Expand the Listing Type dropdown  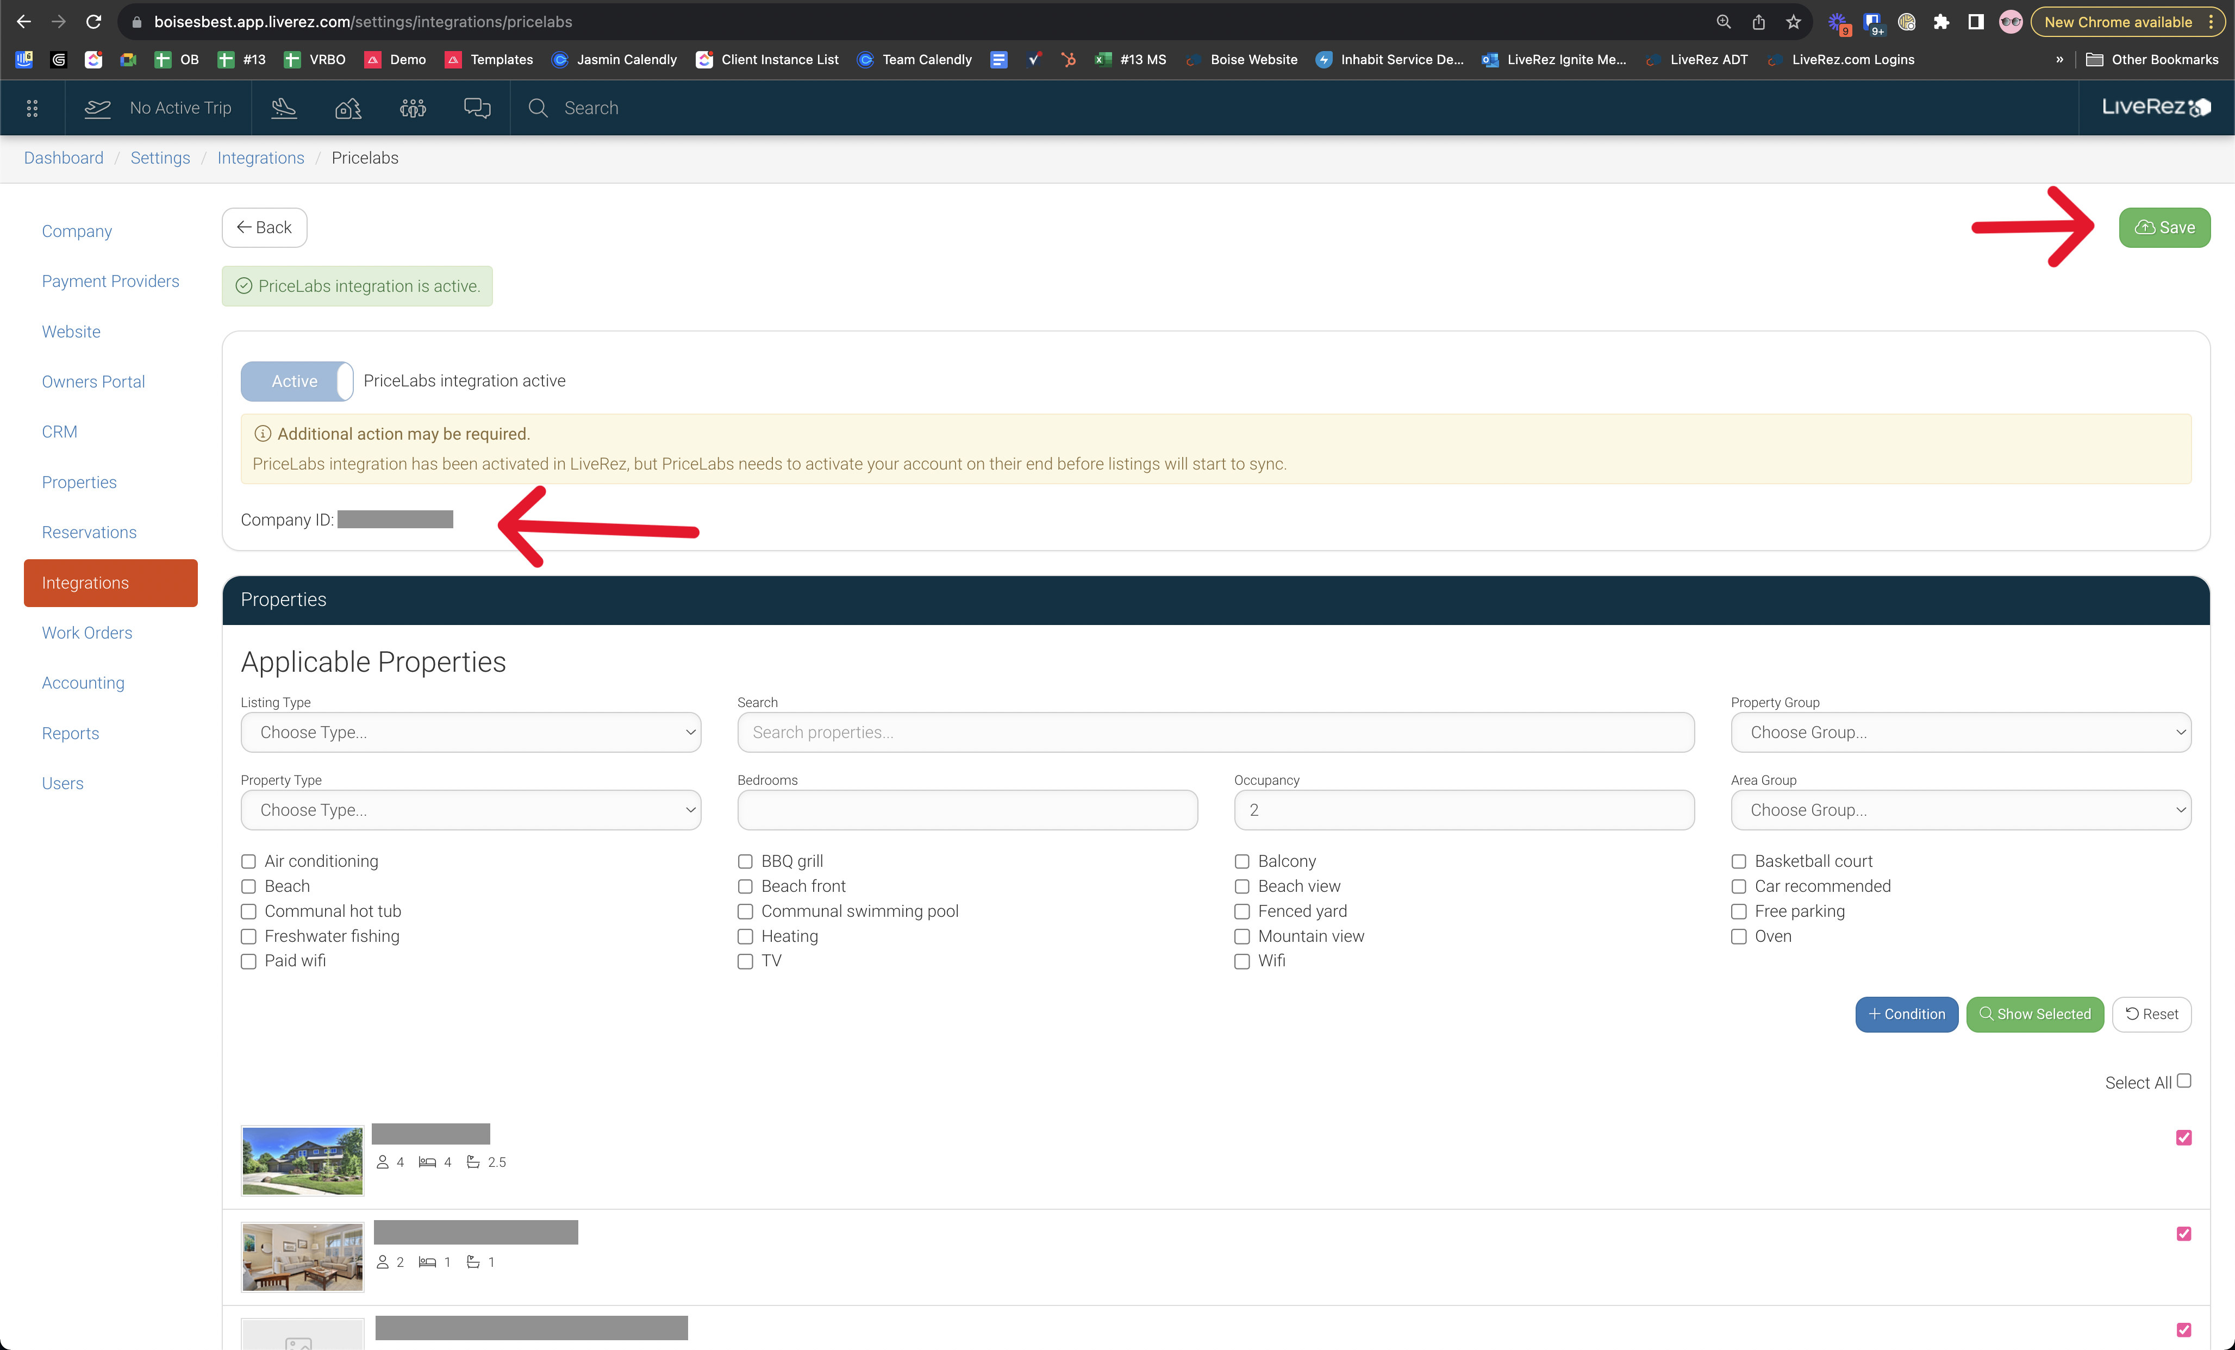[471, 732]
